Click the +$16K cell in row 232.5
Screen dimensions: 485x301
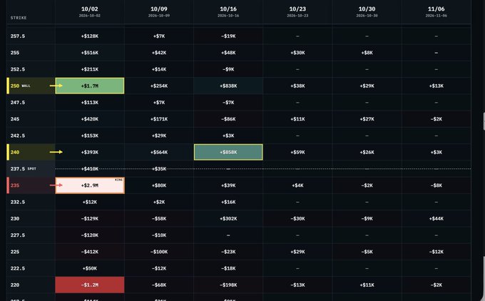point(228,202)
